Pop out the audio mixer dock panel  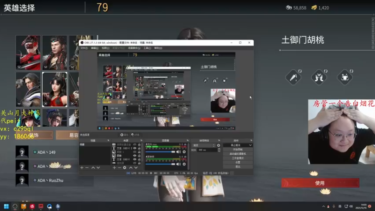pyautogui.click(x=187, y=140)
